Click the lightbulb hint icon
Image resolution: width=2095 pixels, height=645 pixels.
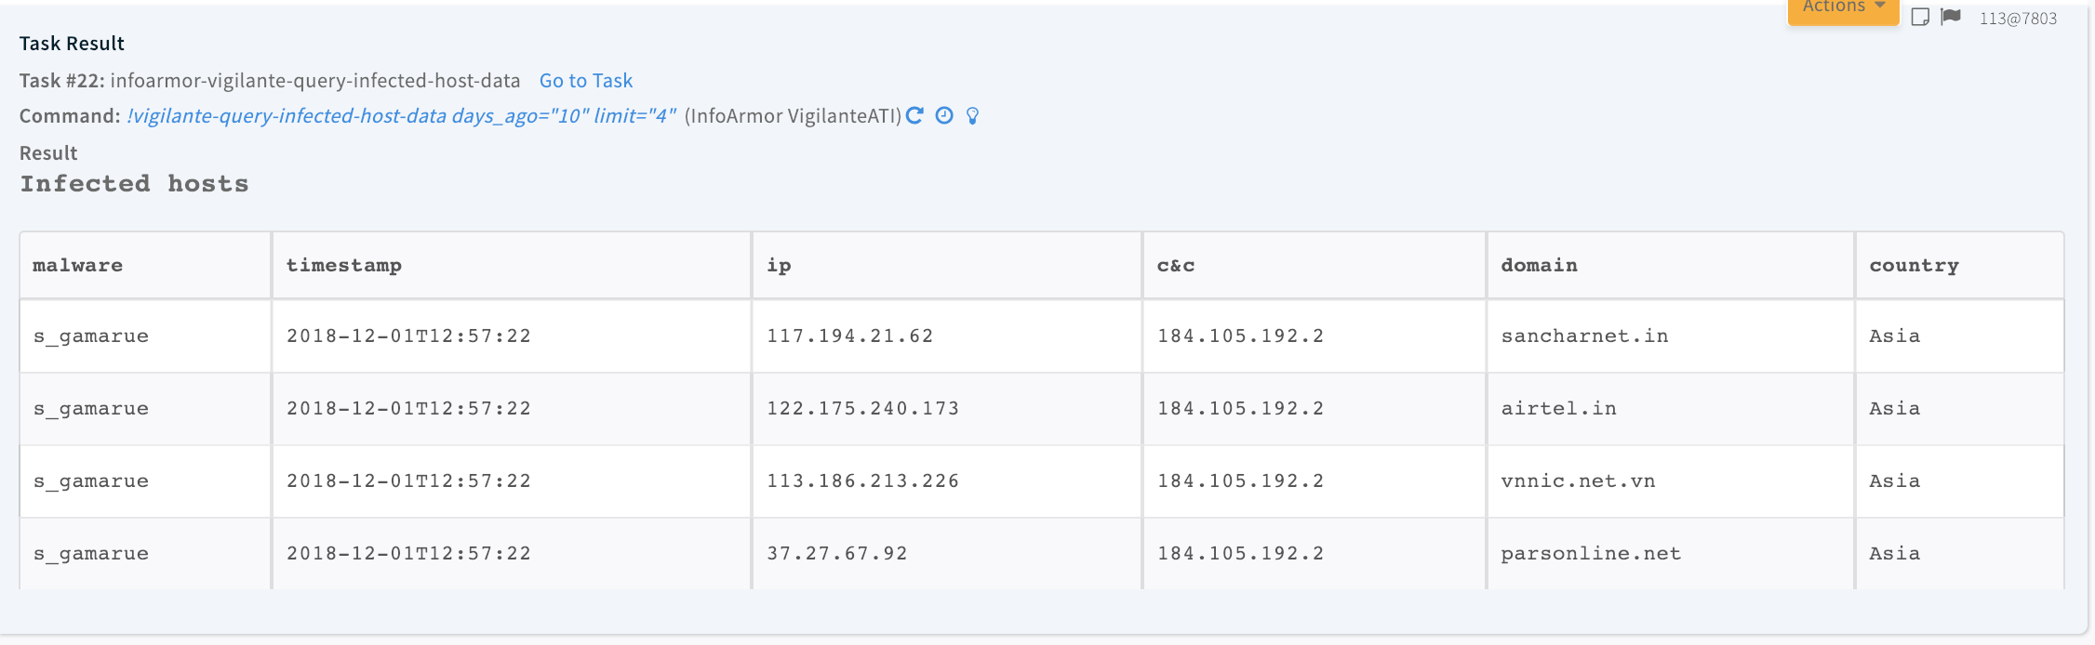click(972, 116)
